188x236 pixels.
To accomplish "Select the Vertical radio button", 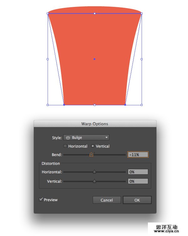I will click(93, 146).
